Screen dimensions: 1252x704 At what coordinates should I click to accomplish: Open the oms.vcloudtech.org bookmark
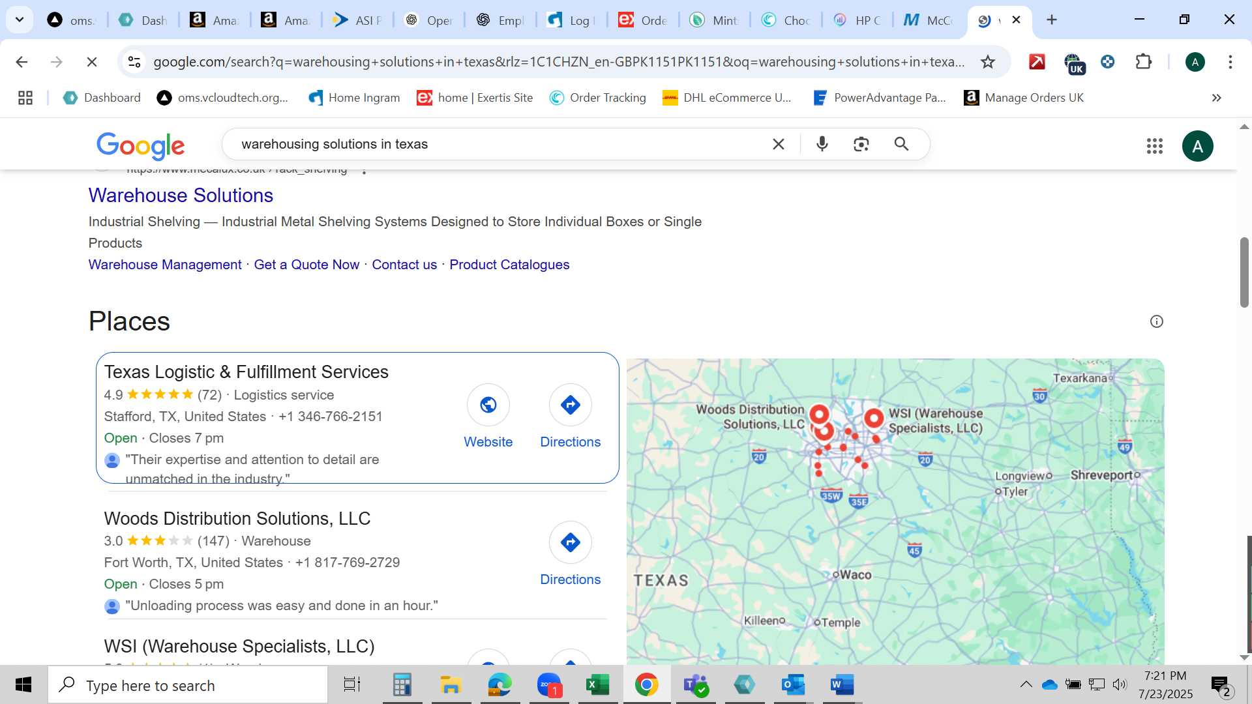tap(222, 98)
